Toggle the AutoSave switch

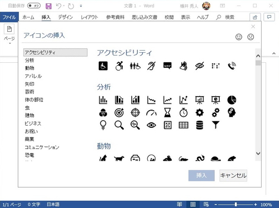click(x=34, y=6)
